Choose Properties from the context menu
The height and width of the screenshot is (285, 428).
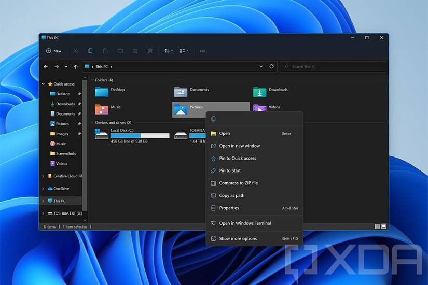(x=254, y=208)
